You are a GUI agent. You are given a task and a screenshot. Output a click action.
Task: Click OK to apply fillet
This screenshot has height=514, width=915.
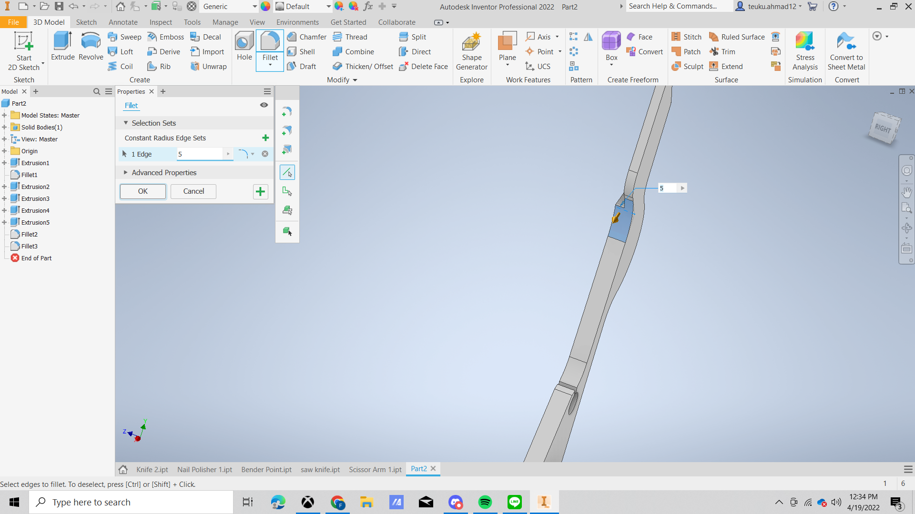pyautogui.click(x=142, y=191)
